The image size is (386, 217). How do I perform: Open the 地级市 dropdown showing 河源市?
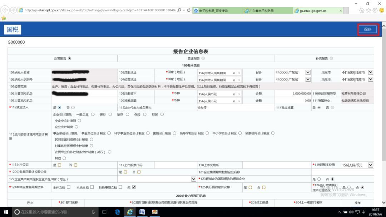pos(370,72)
